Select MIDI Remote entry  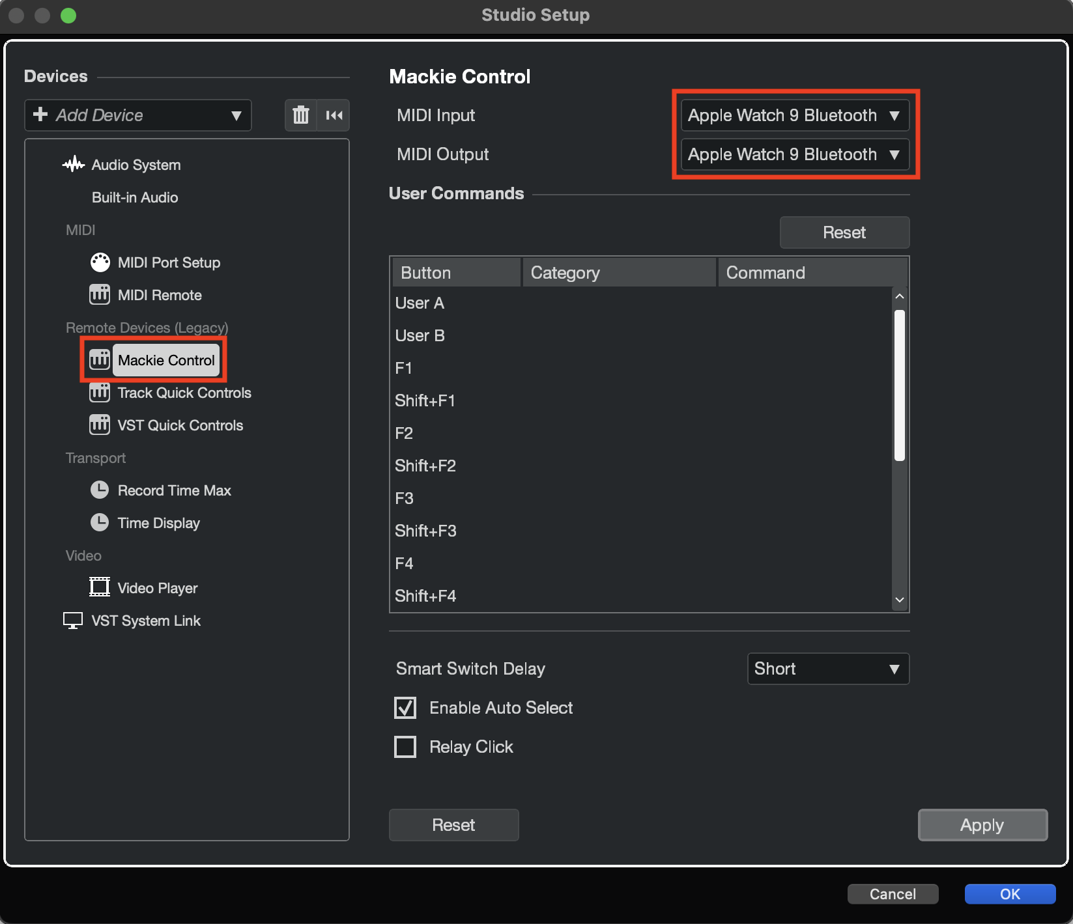[160, 295]
